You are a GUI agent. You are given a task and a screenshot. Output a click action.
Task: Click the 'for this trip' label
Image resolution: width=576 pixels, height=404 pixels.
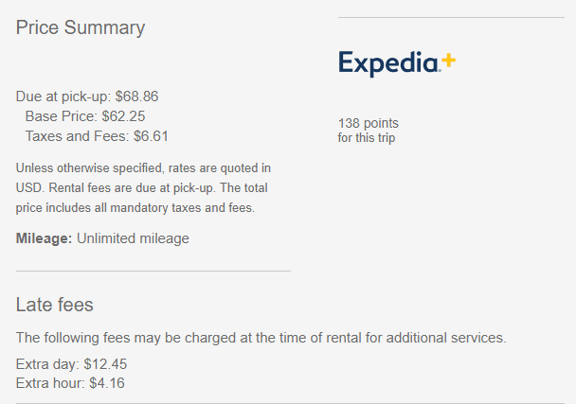(x=367, y=138)
